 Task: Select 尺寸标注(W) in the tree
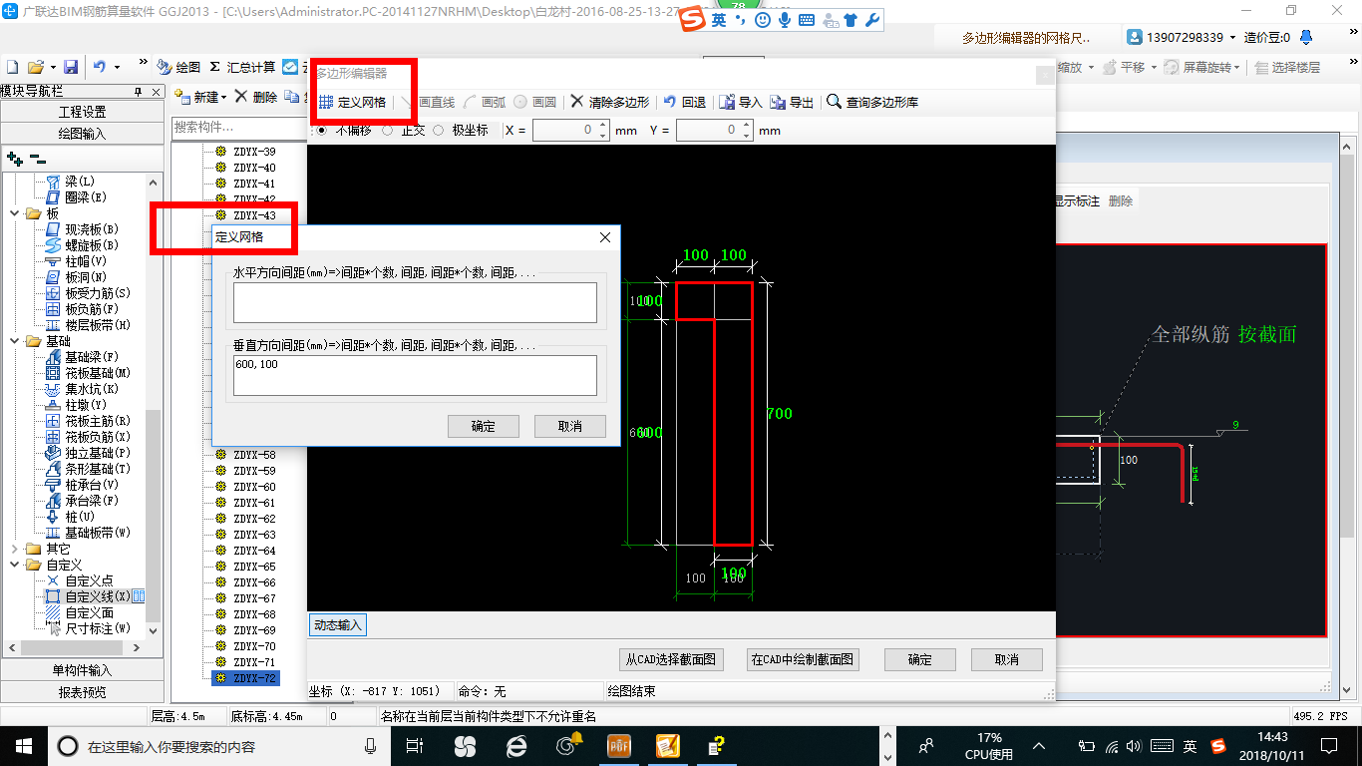point(88,628)
